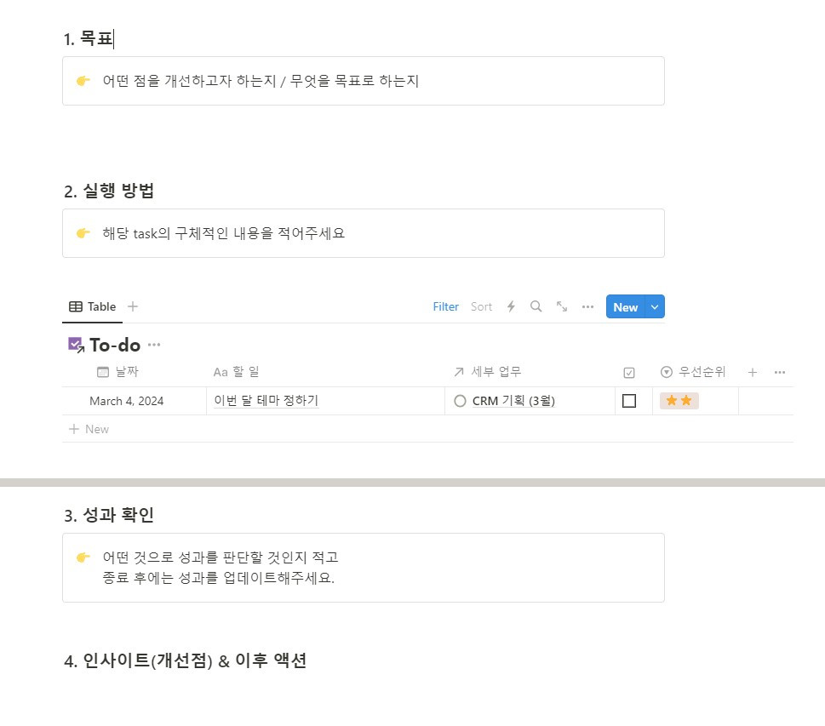Open the ••• options menu in the table toolbar
Viewport: 825px width, 726px height.
click(x=587, y=306)
